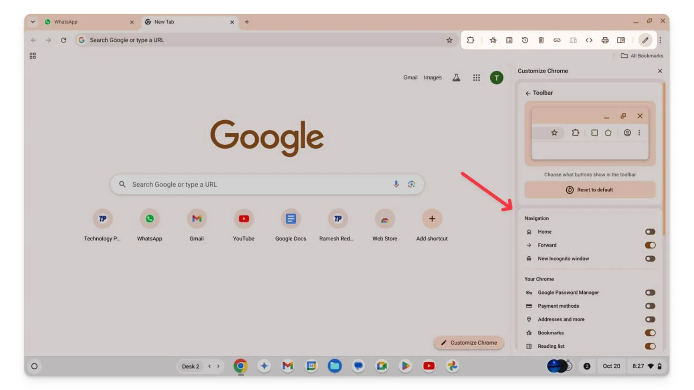This screenshot has height=390, width=694.
Task: Bookmark this tab with the star icon
Action: 449,40
